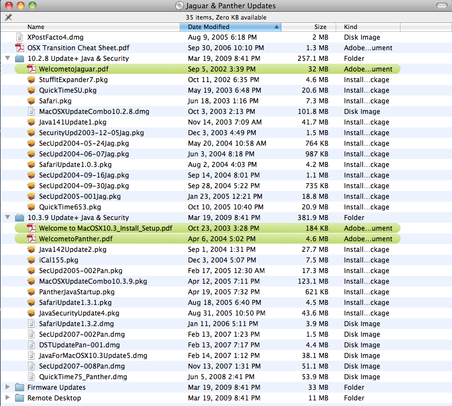This screenshot has height=406, width=452.
Task: Click the WelcometoPanther.pdf file icon
Action: tap(31, 239)
